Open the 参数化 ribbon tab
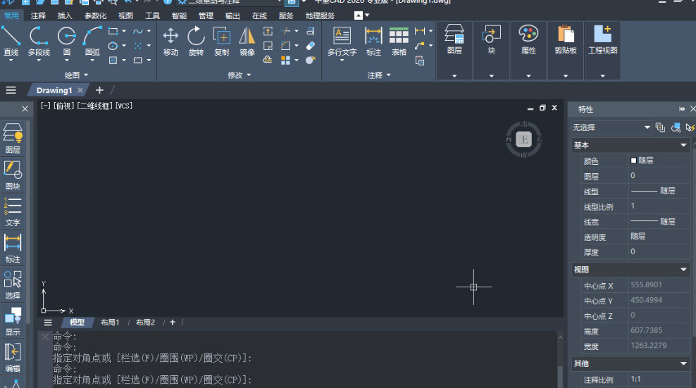696x388 pixels. [x=95, y=15]
